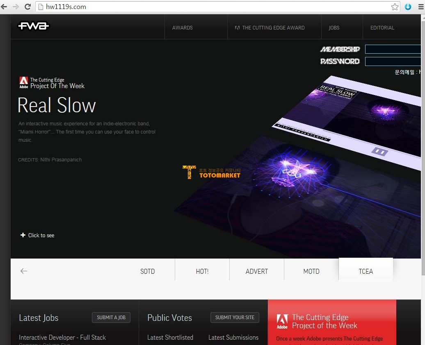Screen dimensions: 425x345
Task: Click the FWA logo in the header
Action: click(x=33, y=26)
